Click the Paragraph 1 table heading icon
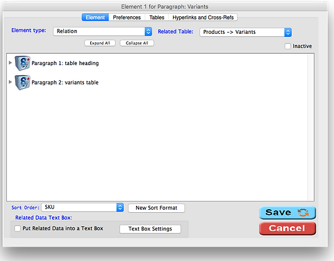 [23, 63]
